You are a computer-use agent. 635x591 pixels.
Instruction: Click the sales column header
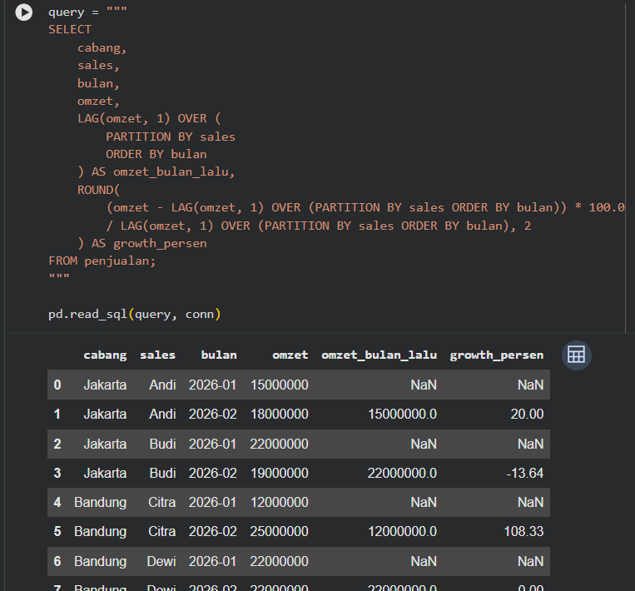(x=157, y=355)
